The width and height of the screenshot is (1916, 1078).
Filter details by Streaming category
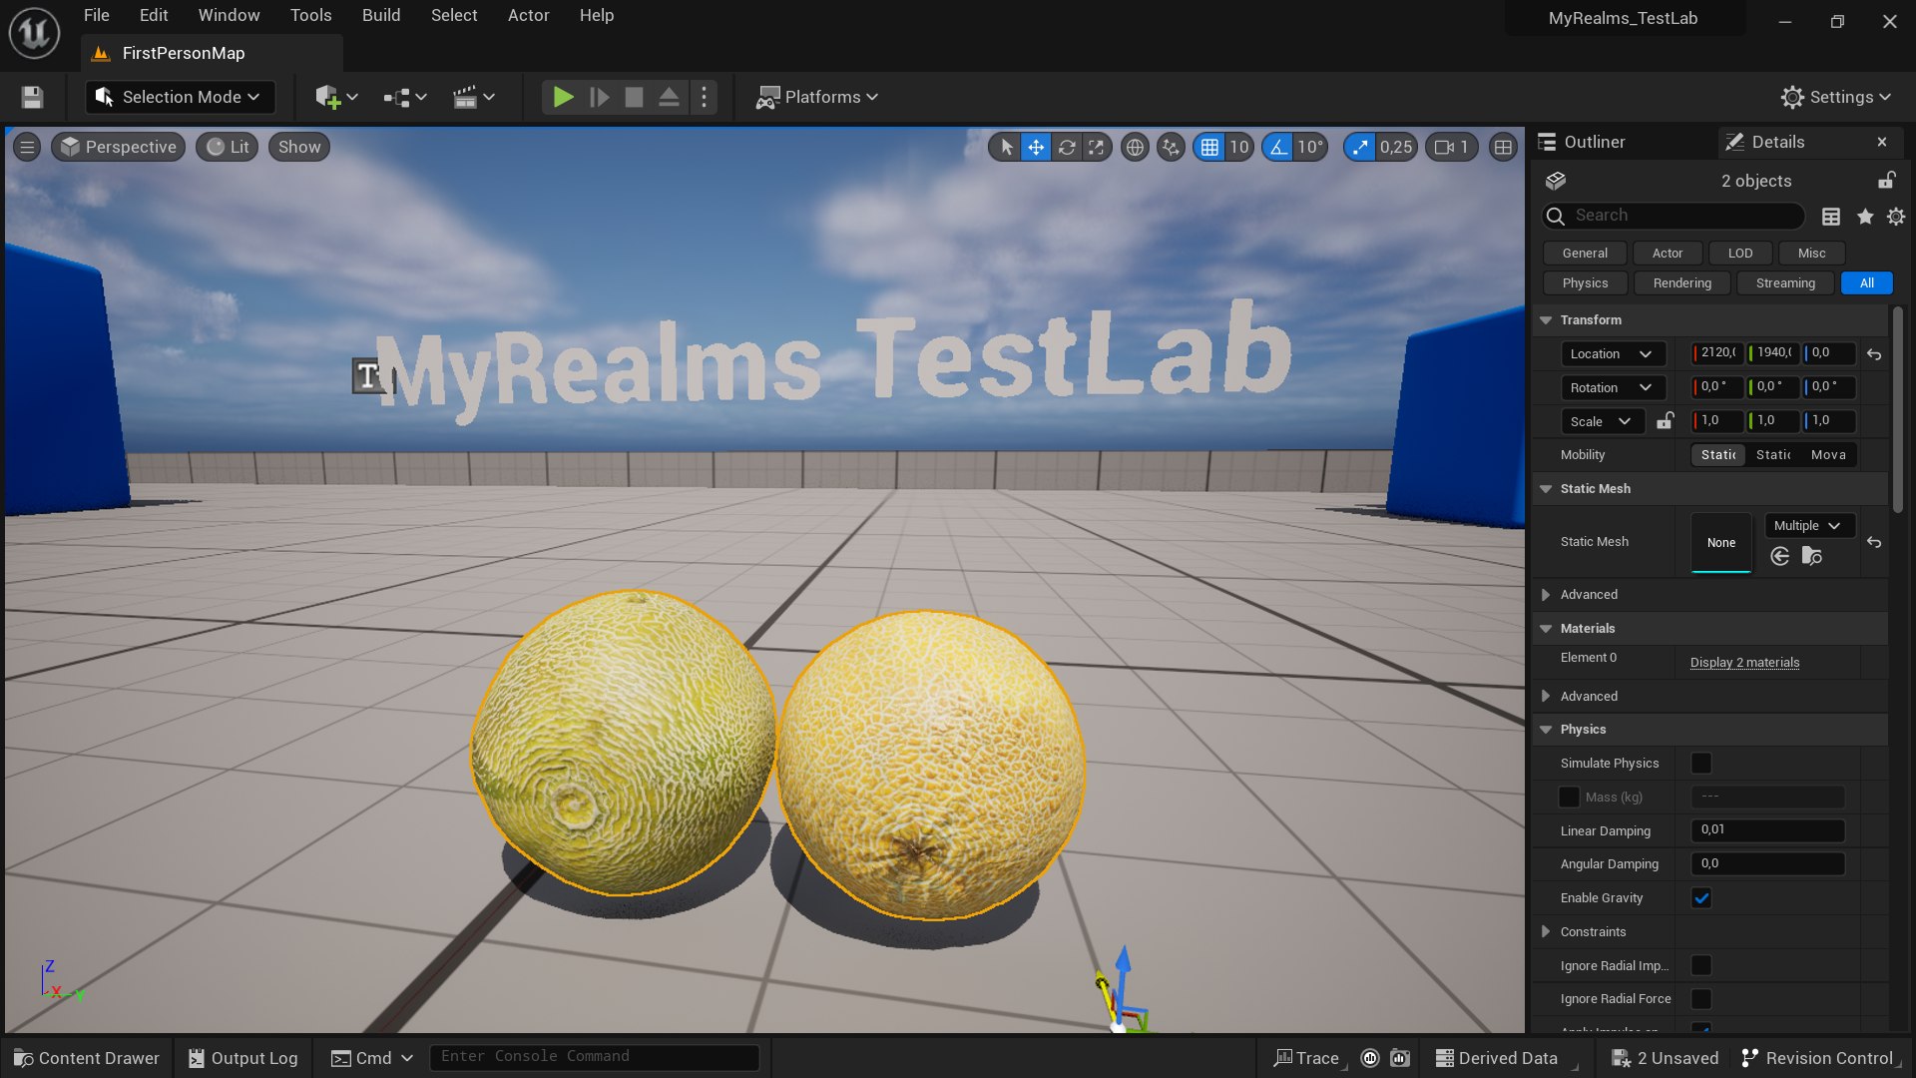point(1785,283)
